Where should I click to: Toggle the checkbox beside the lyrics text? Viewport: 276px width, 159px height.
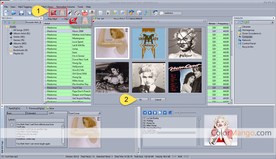(11, 125)
